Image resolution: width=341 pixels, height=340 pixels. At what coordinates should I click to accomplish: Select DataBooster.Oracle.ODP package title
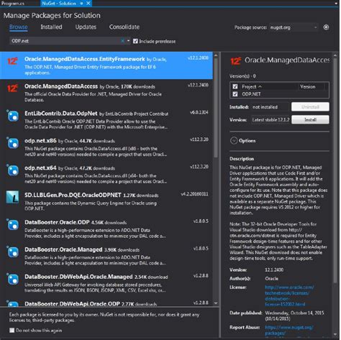(x=57, y=222)
